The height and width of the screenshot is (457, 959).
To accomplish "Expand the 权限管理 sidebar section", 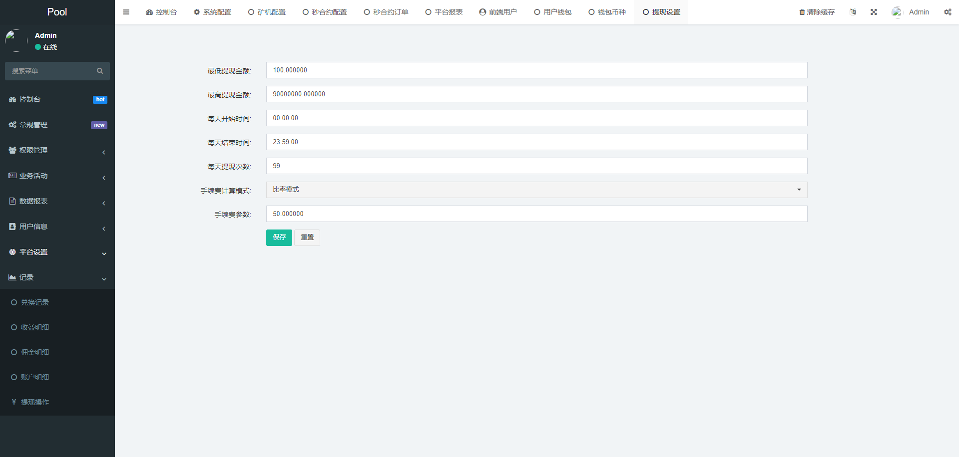I will 57,150.
